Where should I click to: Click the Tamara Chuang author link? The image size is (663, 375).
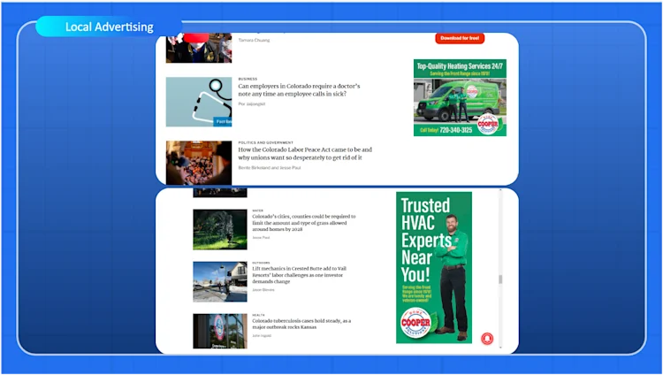[x=254, y=40]
